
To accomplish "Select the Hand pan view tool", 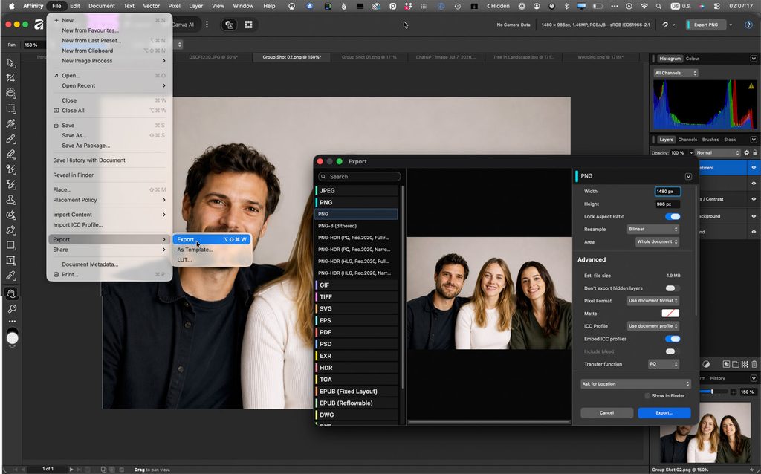I will point(10,293).
